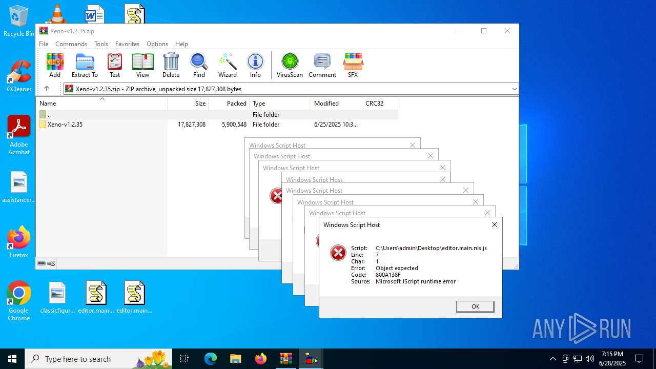Screen dimensions: 656x369
Task: Click the Find magnifier icon
Action: point(199,65)
